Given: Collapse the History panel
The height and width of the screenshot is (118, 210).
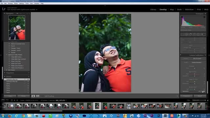Looking at the screenshot, I should pyautogui.click(x=5, y=77).
